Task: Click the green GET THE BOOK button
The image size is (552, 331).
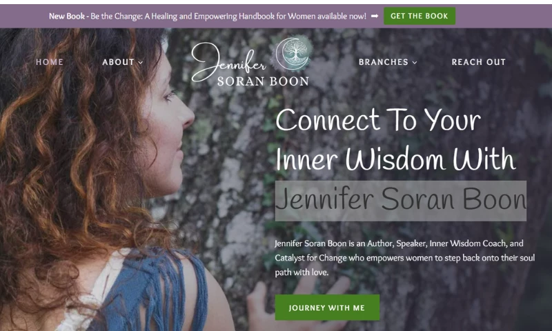Action: click(x=420, y=16)
